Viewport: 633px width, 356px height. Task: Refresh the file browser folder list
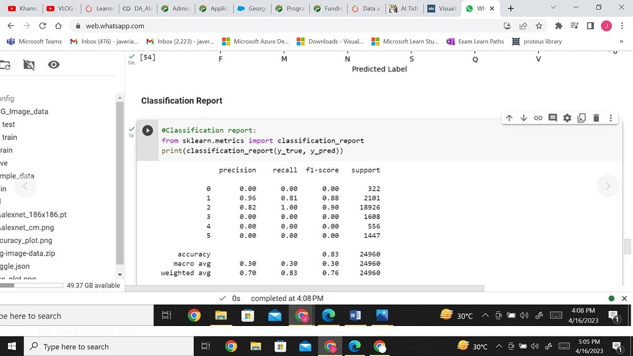click(5, 65)
